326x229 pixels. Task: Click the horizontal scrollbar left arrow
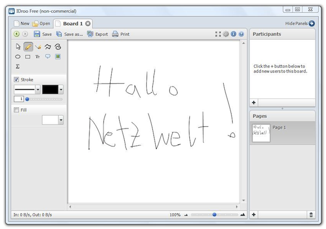70,207
